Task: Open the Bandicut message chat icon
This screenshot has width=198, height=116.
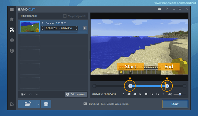Action: 85,104
